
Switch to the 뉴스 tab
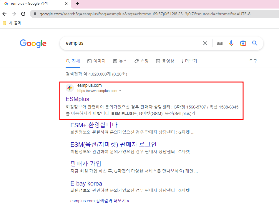(x=120, y=61)
